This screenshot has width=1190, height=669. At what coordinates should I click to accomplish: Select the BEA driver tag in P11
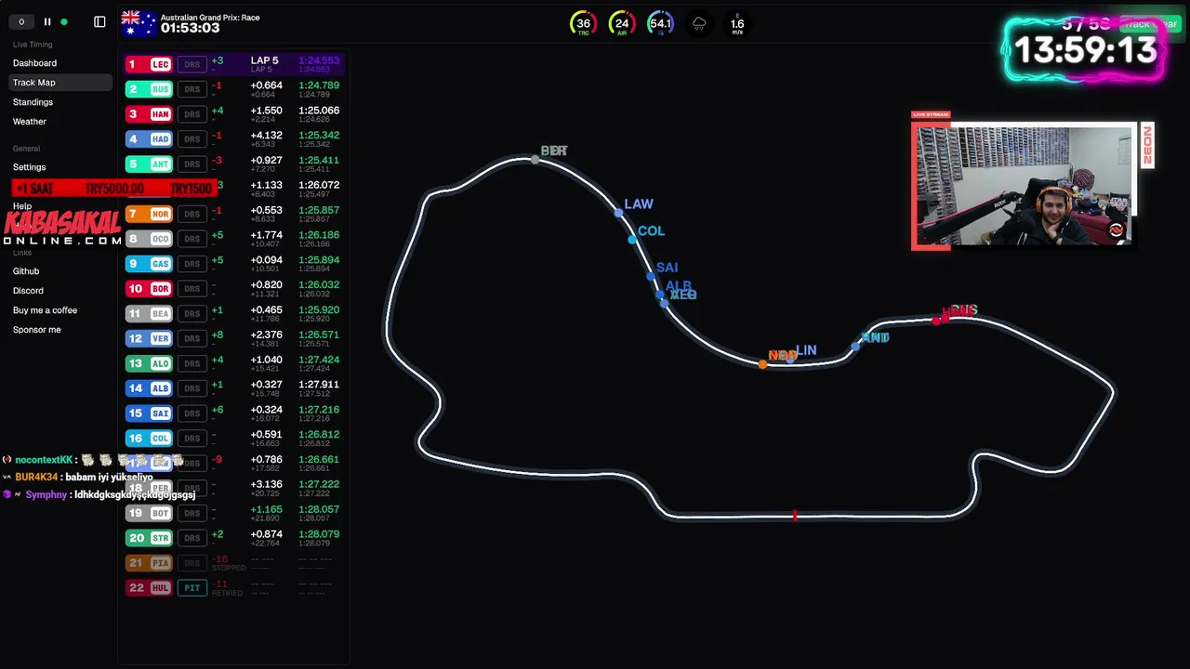tap(149, 314)
